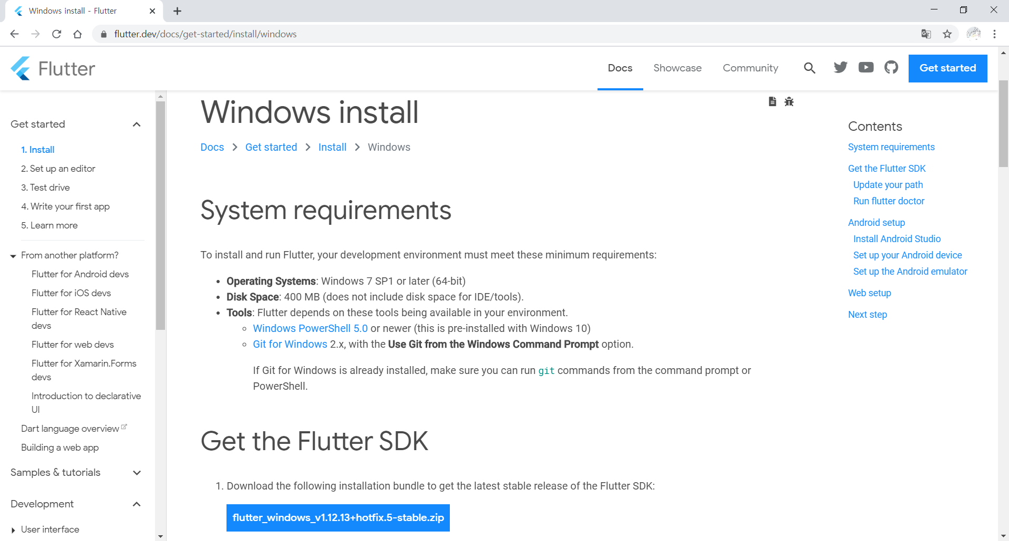Open Chrome three-dot menu

pyautogui.click(x=994, y=34)
